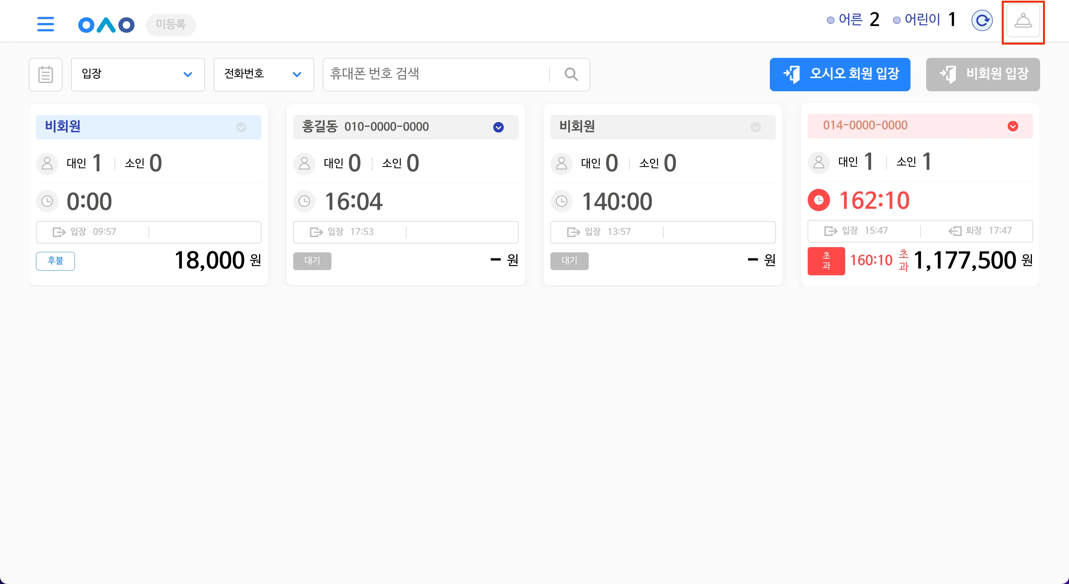Click the 비회원 입장 button

click(983, 74)
